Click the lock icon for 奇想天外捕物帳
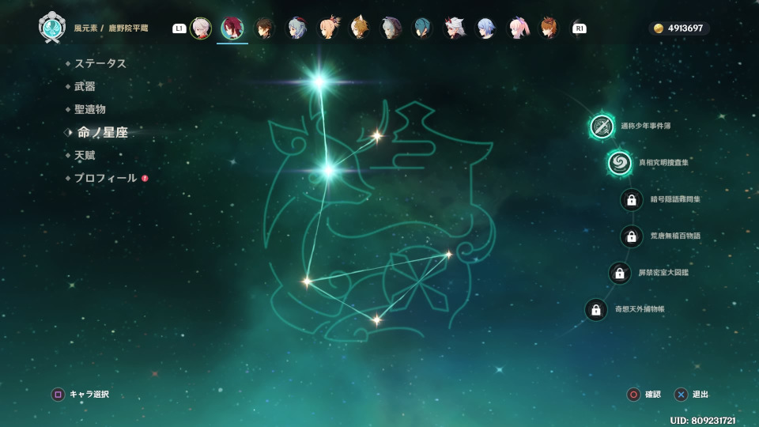This screenshot has height=427, width=759. [x=596, y=309]
